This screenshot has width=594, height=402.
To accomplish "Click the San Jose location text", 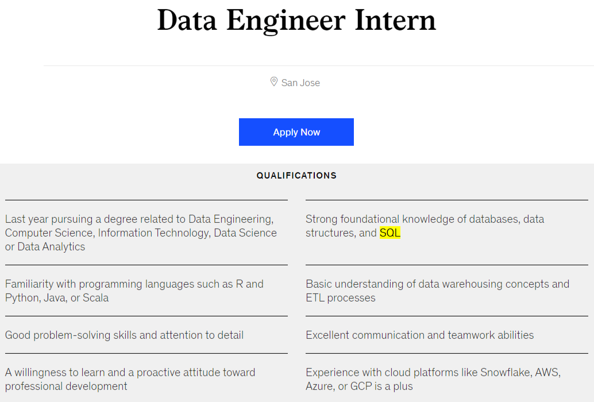I will [x=300, y=83].
